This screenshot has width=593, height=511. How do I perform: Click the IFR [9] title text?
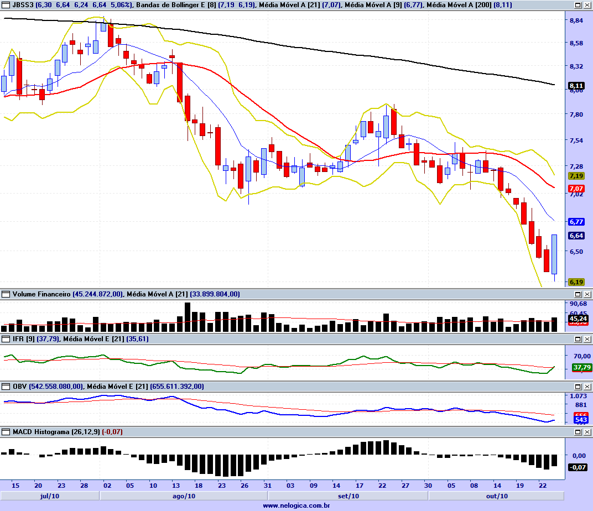coord(23,339)
